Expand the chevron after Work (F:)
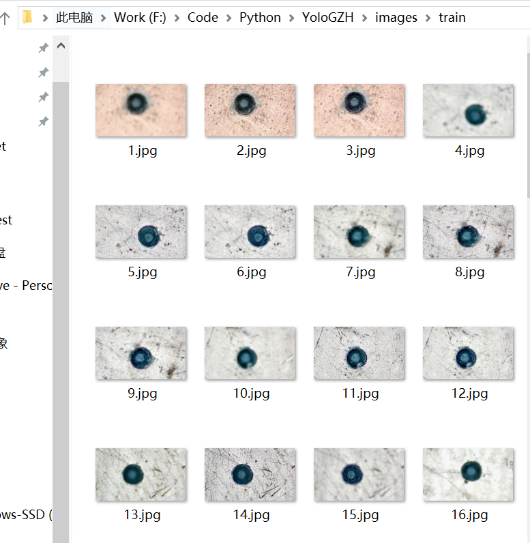530x543 pixels. point(177,18)
